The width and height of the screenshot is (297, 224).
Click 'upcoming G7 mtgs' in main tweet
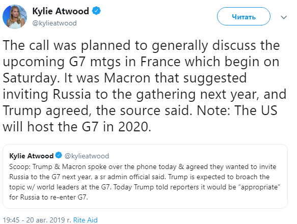point(62,62)
